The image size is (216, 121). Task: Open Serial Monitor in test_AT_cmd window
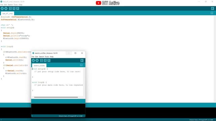click(212, 8)
